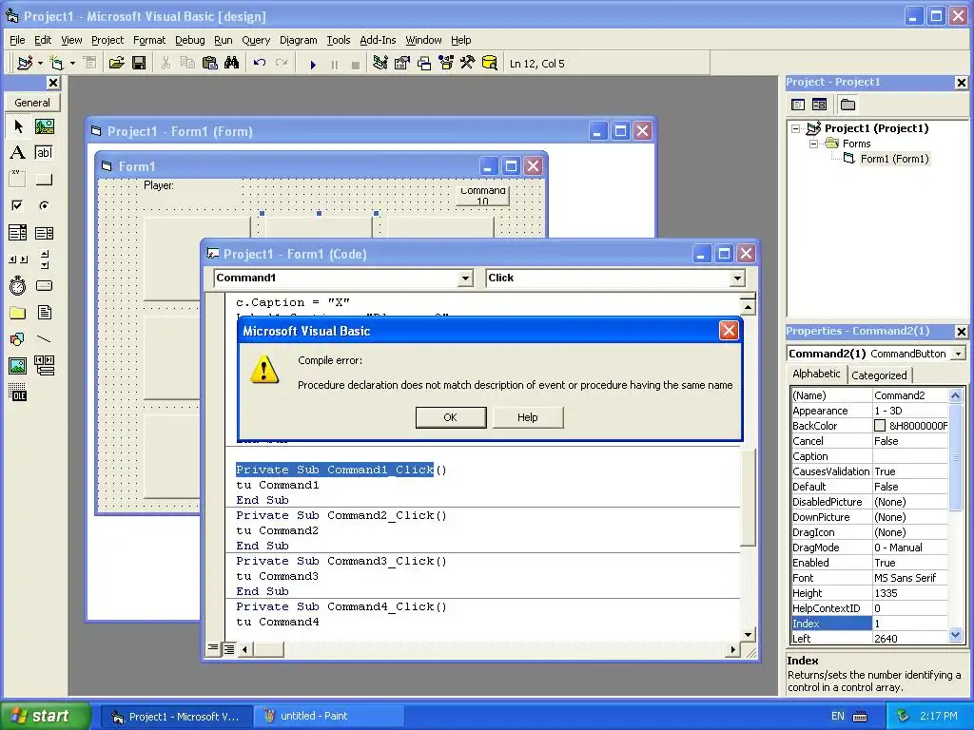Switch to the Alphabetic properties tab
The width and height of the screenshot is (974, 730).
tap(816, 374)
